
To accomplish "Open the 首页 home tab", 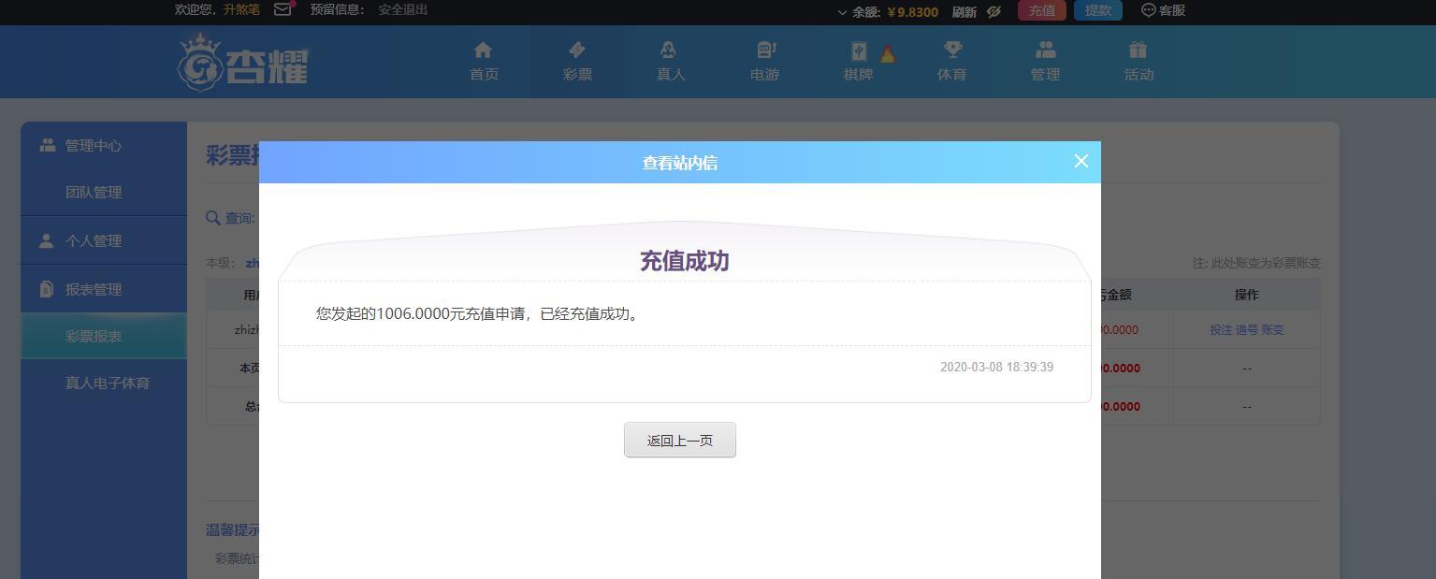I will click(x=484, y=62).
